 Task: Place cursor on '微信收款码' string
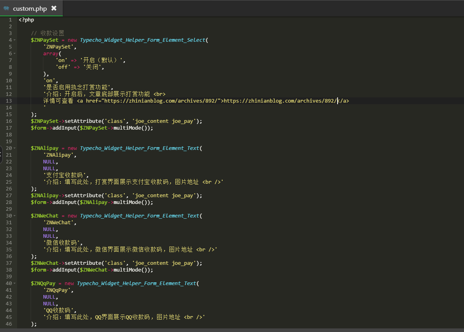(63, 243)
